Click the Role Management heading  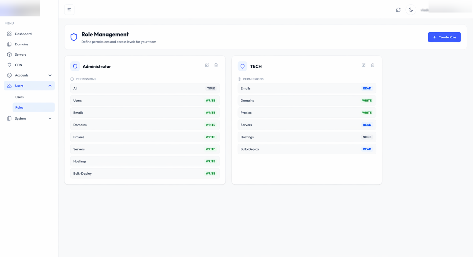click(x=105, y=34)
